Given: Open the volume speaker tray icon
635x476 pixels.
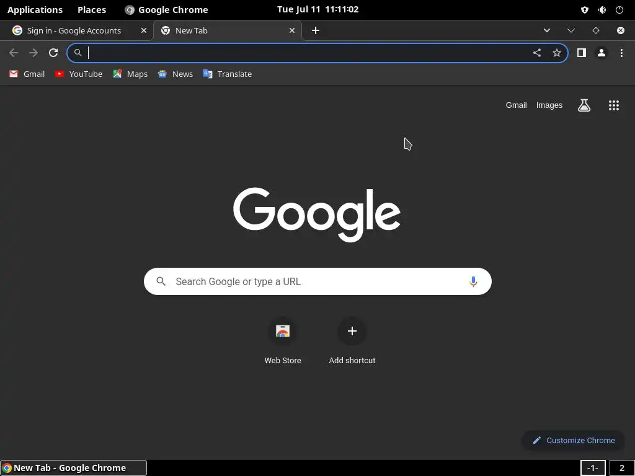Looking at the screenshot, I should tap(602, 10).
